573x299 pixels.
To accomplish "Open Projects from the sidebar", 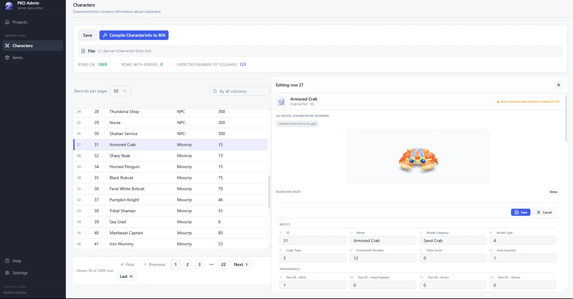I will tap(20, 22).
